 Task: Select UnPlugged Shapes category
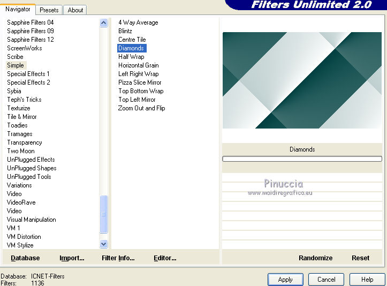point(32,168)
